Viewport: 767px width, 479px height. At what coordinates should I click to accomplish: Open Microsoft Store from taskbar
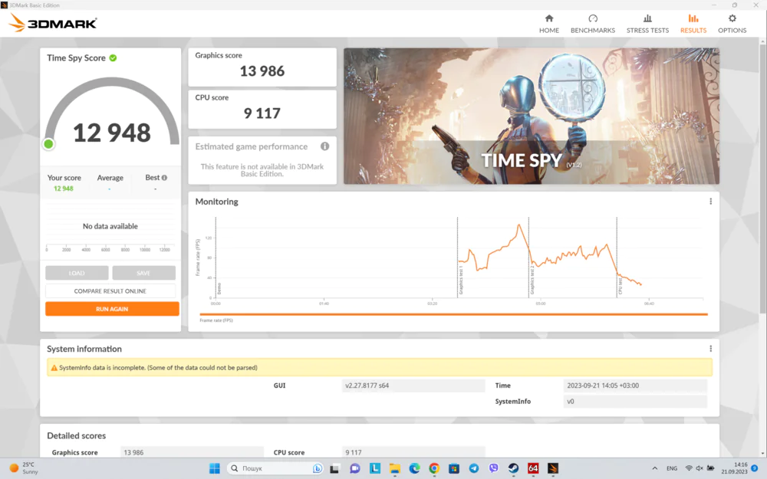point(454,468)
